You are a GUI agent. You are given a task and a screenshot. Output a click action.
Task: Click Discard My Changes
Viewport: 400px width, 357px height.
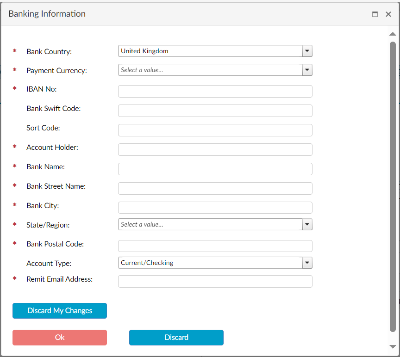pyautogui.click(x=59, y=311)
